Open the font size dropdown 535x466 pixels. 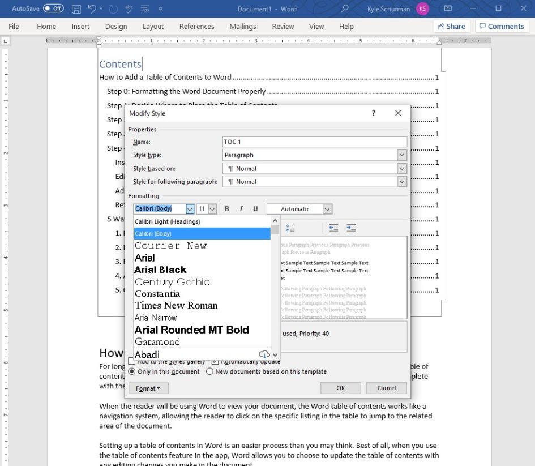point(213,208)
